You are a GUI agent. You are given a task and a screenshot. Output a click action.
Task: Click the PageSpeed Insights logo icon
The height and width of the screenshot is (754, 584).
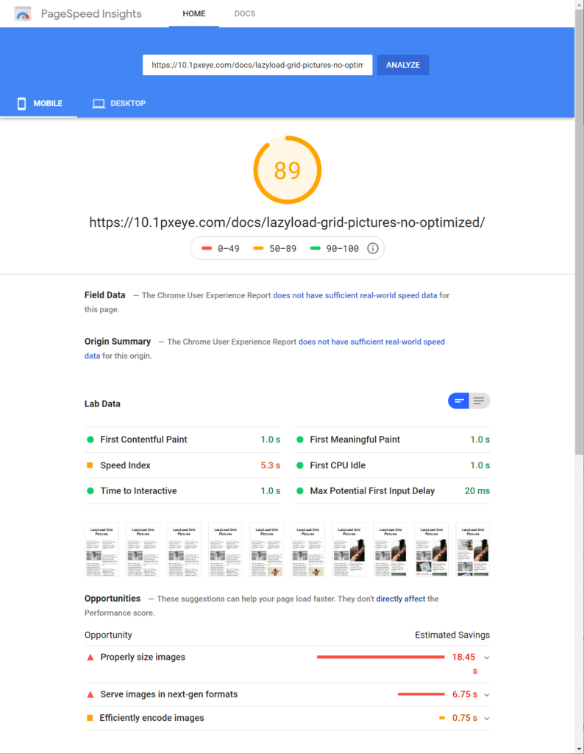(23, 14)
